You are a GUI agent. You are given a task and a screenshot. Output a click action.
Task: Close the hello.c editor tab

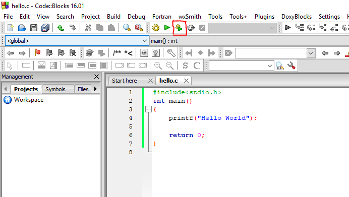coord(186,81)
